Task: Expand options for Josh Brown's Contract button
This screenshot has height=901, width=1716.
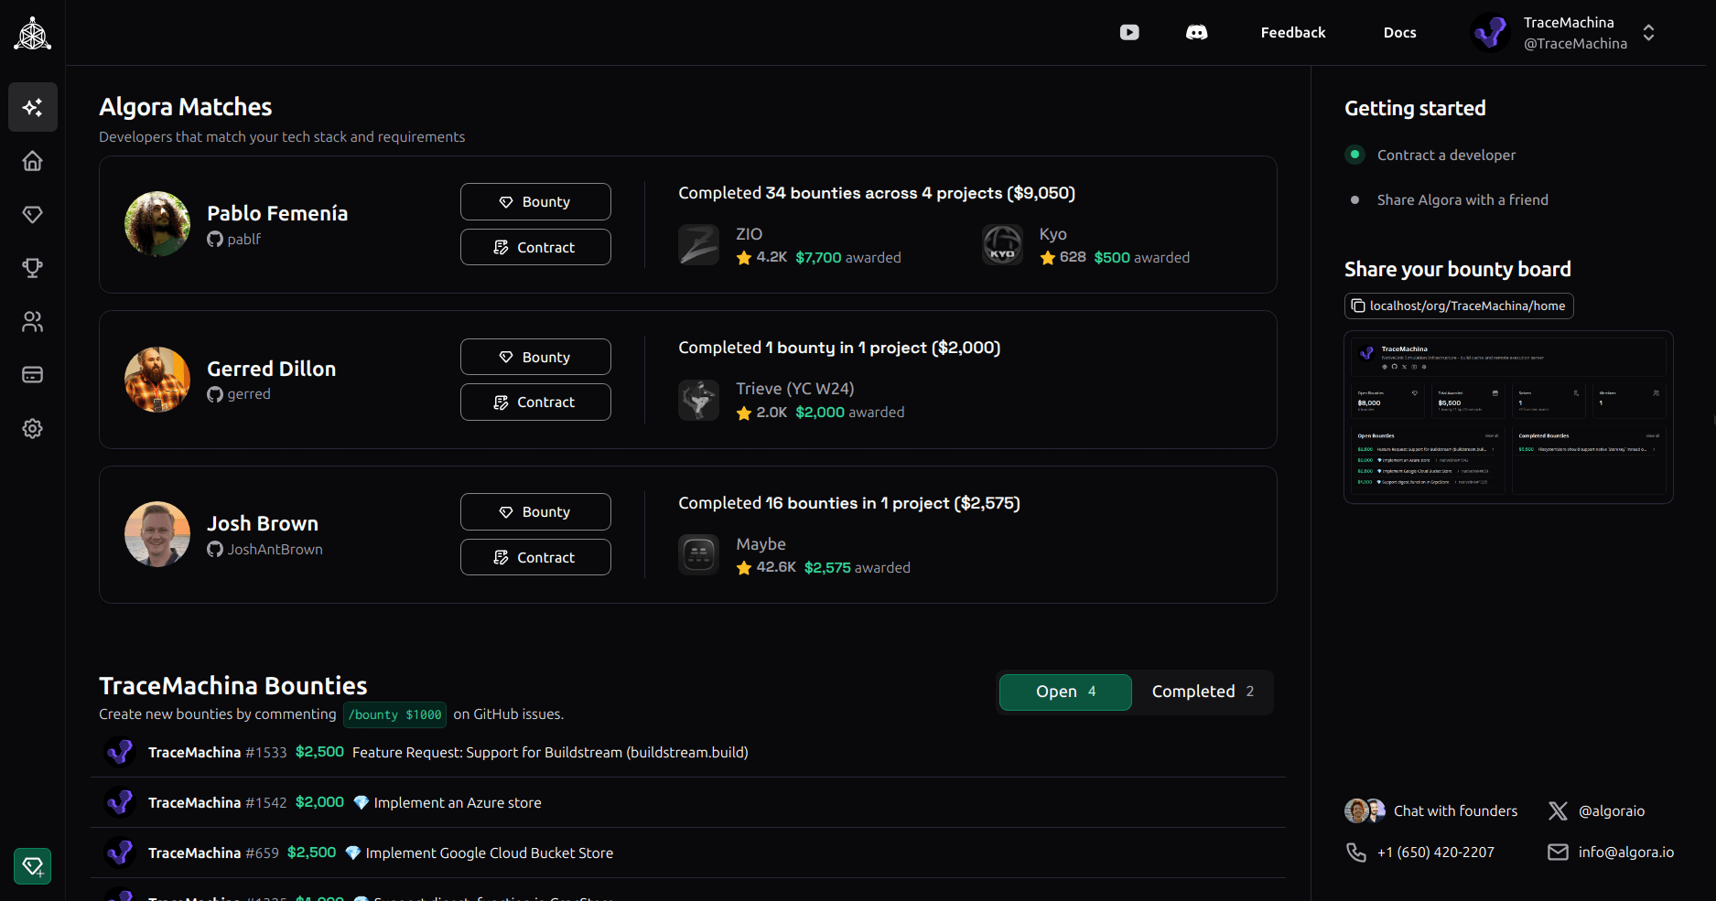Action: coord(535,557)
